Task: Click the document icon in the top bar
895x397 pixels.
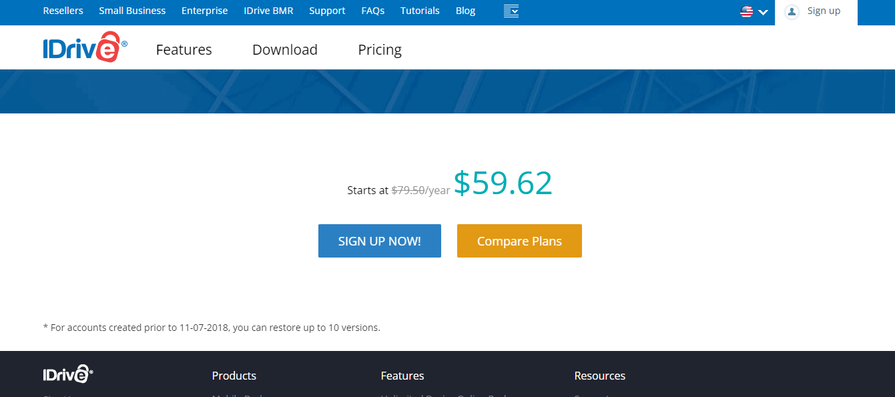Action: click(x=511, y=11)
